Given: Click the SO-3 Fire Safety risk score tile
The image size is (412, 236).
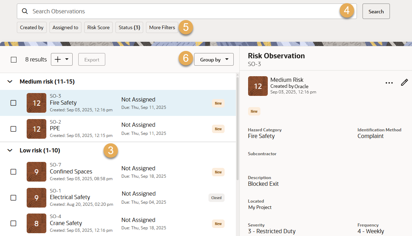Looking at the screenshot, I should 36,103.
